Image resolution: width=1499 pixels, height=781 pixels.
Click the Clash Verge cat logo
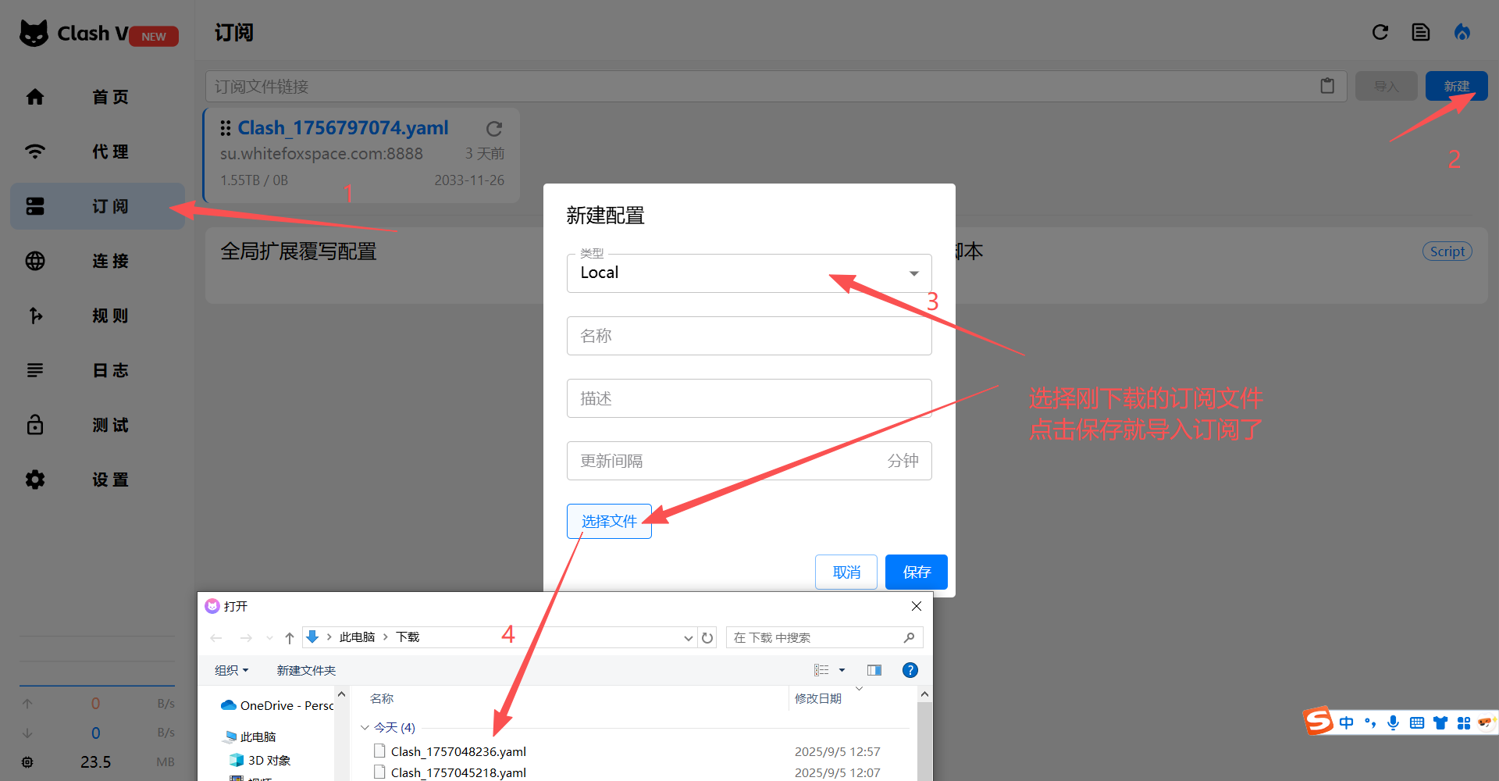[x=34, y=34]
